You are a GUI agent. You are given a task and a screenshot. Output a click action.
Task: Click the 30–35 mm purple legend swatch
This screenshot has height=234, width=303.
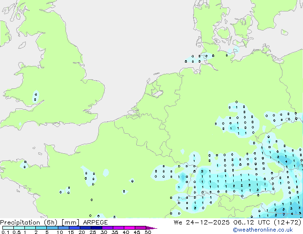108,228
